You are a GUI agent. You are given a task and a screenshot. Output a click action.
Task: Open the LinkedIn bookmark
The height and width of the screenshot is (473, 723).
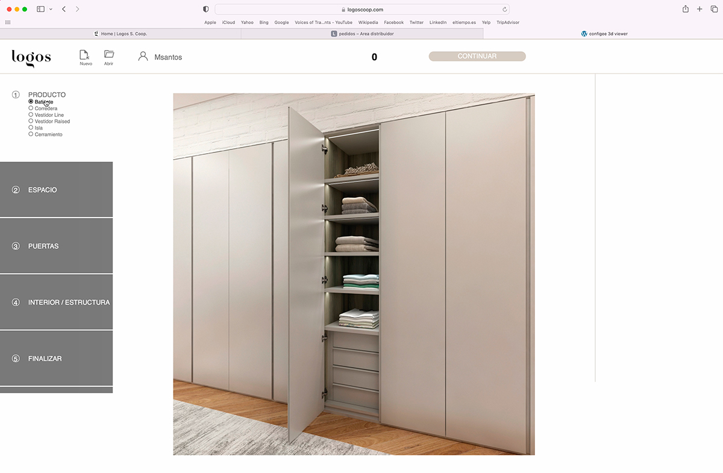(x=438, y=22)
